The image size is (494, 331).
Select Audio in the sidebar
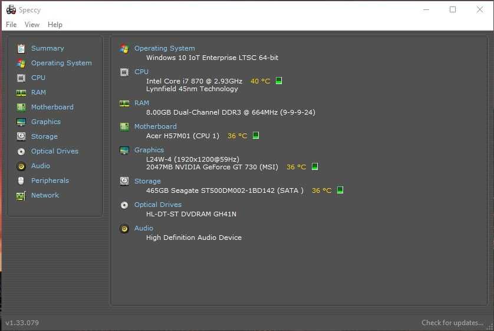41,166
